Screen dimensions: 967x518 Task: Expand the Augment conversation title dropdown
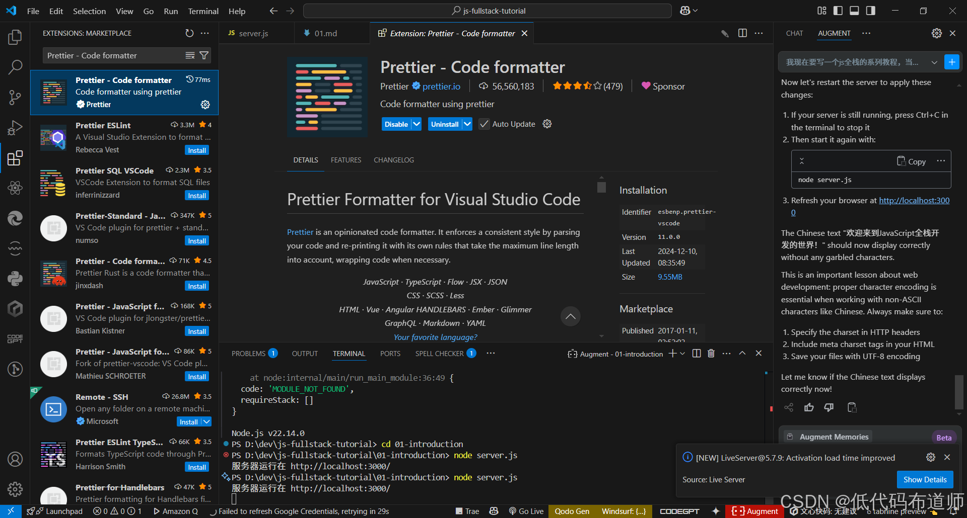[x=934, y=62]
